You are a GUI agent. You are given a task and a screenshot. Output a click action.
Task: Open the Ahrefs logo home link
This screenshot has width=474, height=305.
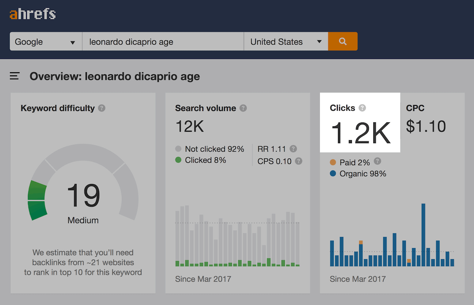tap(33, 14)
